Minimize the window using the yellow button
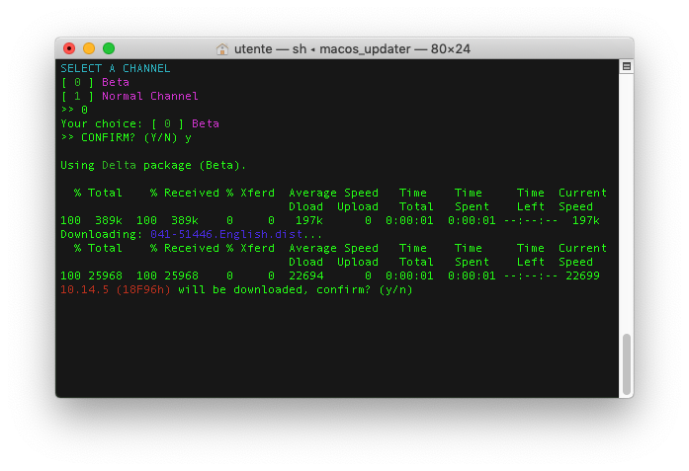 pos(89,48)
